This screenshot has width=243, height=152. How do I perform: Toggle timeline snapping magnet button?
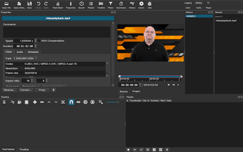(x=71, y=102)
